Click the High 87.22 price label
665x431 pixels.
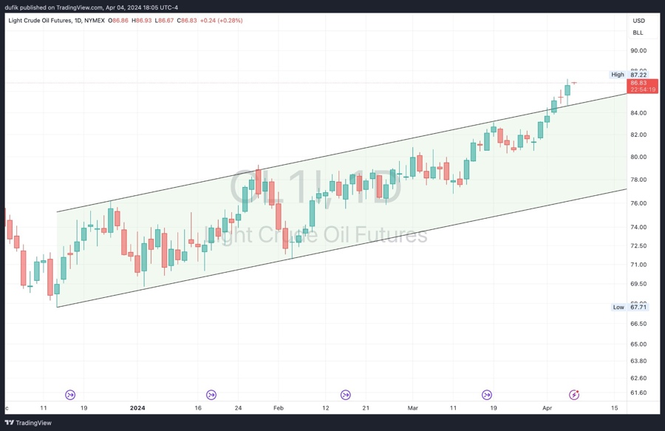tap(629, 75)
